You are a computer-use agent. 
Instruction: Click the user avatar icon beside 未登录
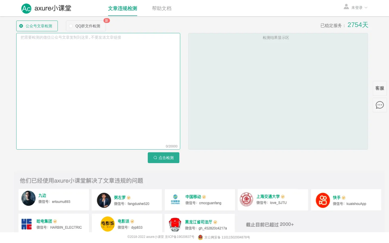(x=346, y=7)
